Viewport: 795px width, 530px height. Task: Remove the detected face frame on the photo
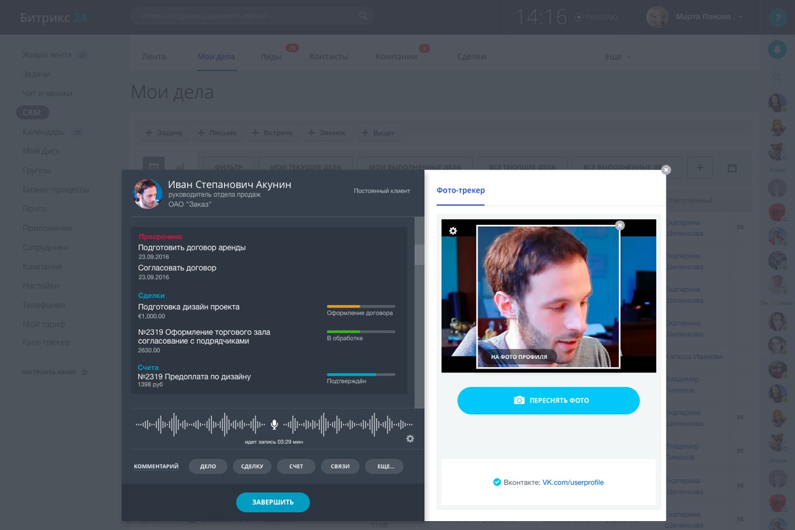pyautogui.click(x=620, y=225)
